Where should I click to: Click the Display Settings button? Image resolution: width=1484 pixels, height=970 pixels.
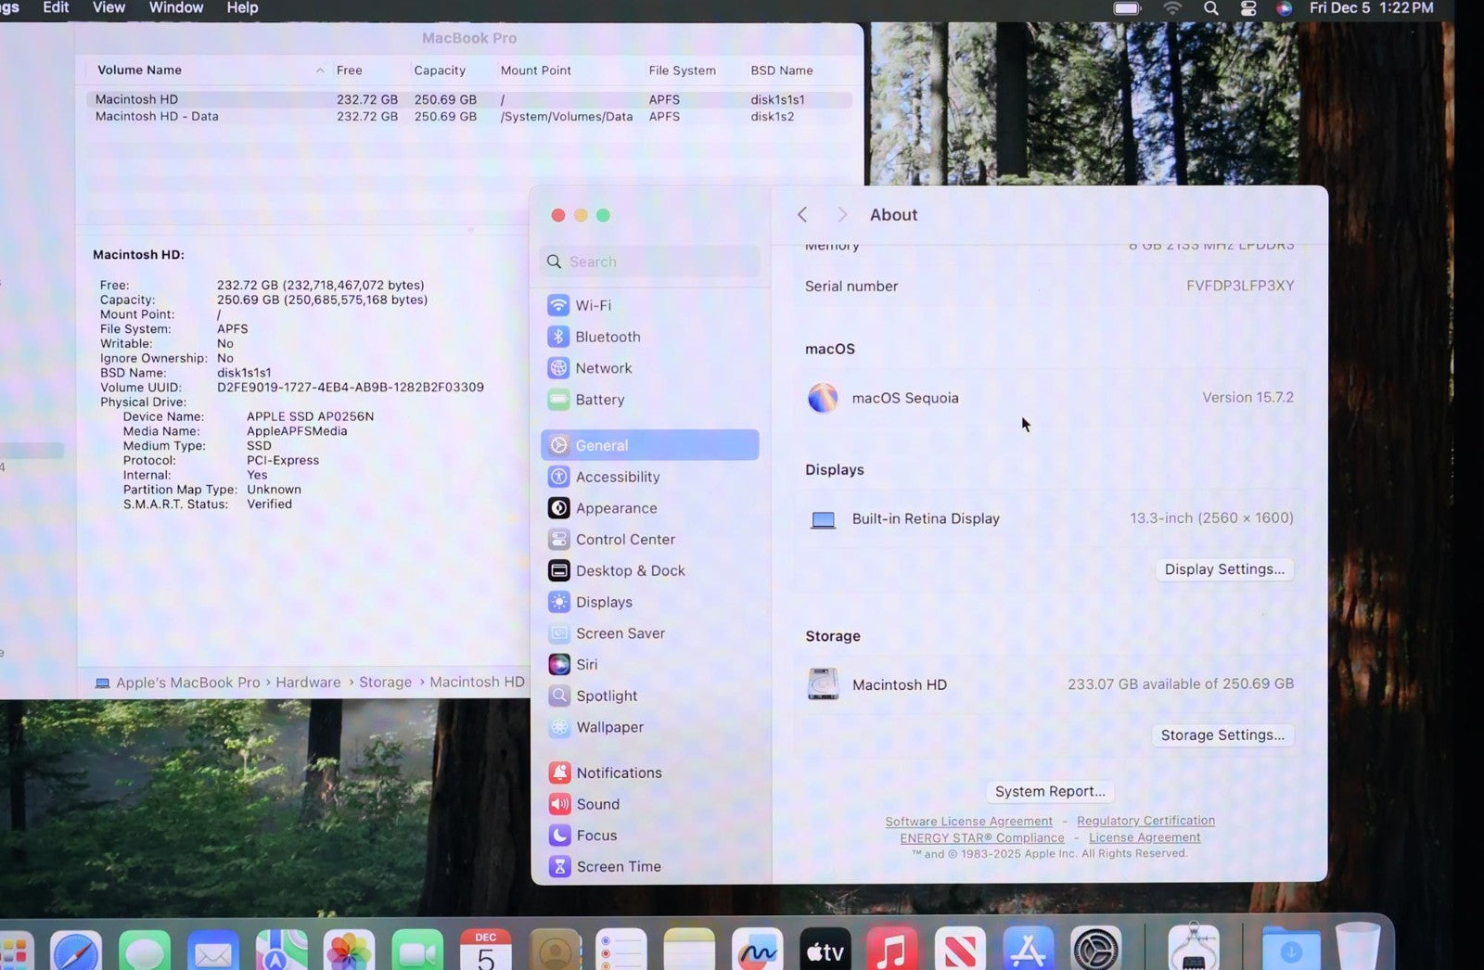(x=1223, y=569)
